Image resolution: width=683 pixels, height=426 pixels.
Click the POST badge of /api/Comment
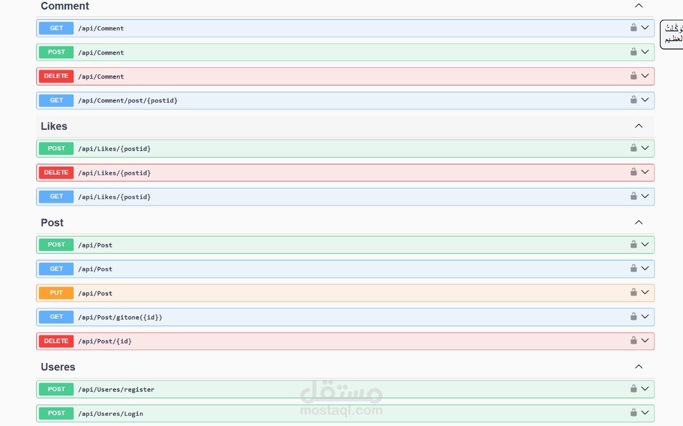pyautogui.click(x=56, y=52)
